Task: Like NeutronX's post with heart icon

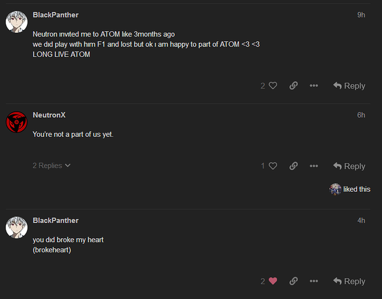Action: 273,166
